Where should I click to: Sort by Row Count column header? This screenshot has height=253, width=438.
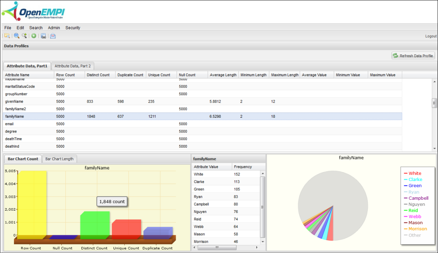tap(69, 75)
